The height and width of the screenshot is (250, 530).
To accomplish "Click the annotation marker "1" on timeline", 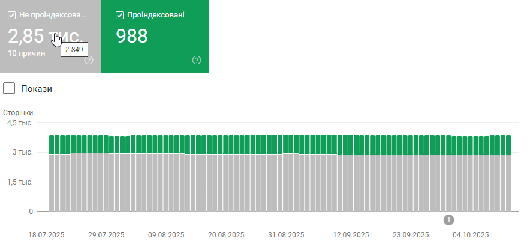I will (x=448, y=220).
